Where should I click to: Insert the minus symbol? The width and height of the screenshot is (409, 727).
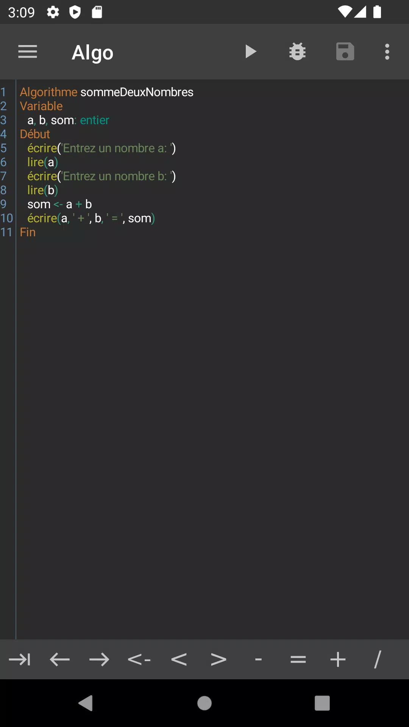[258, 660]
